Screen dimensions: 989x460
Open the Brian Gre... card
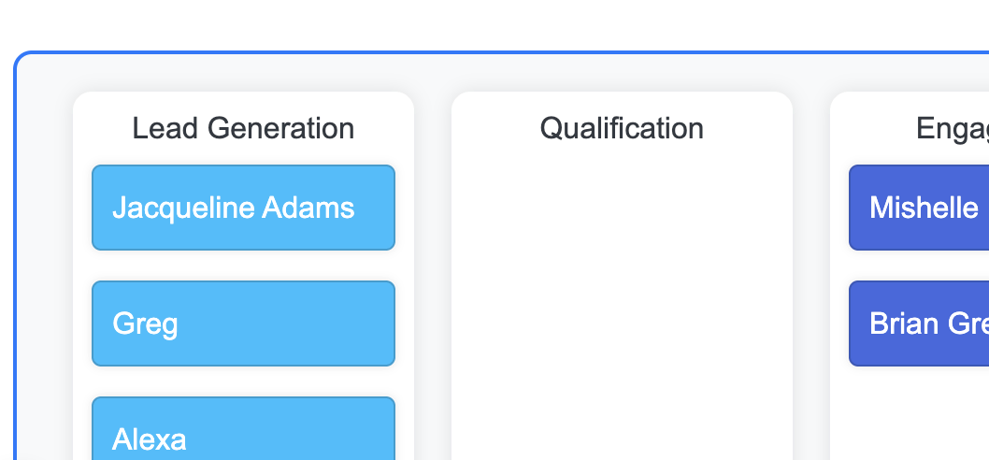coord(918,323)
